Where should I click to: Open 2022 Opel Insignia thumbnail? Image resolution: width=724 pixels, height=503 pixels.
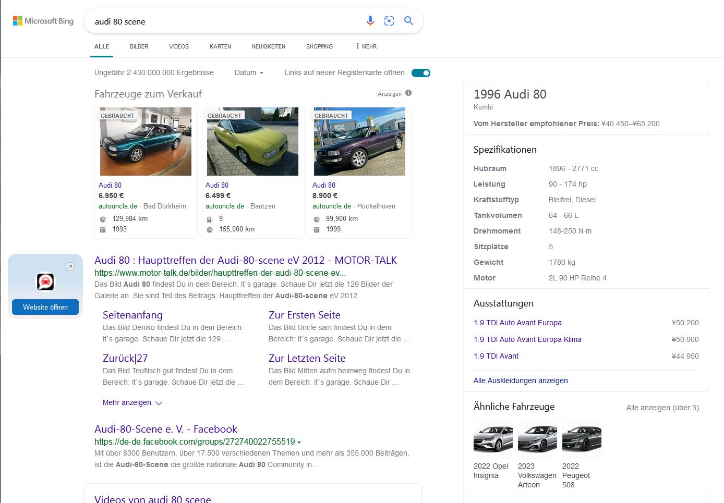click(x=493, y=439)
